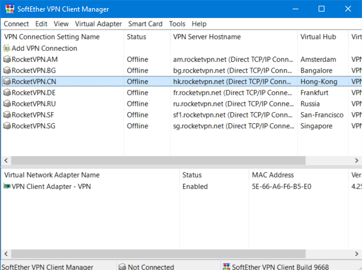Select the RocketVPN.AM connection name
This screenshot has height=270, width=362.
pos(34,60)
